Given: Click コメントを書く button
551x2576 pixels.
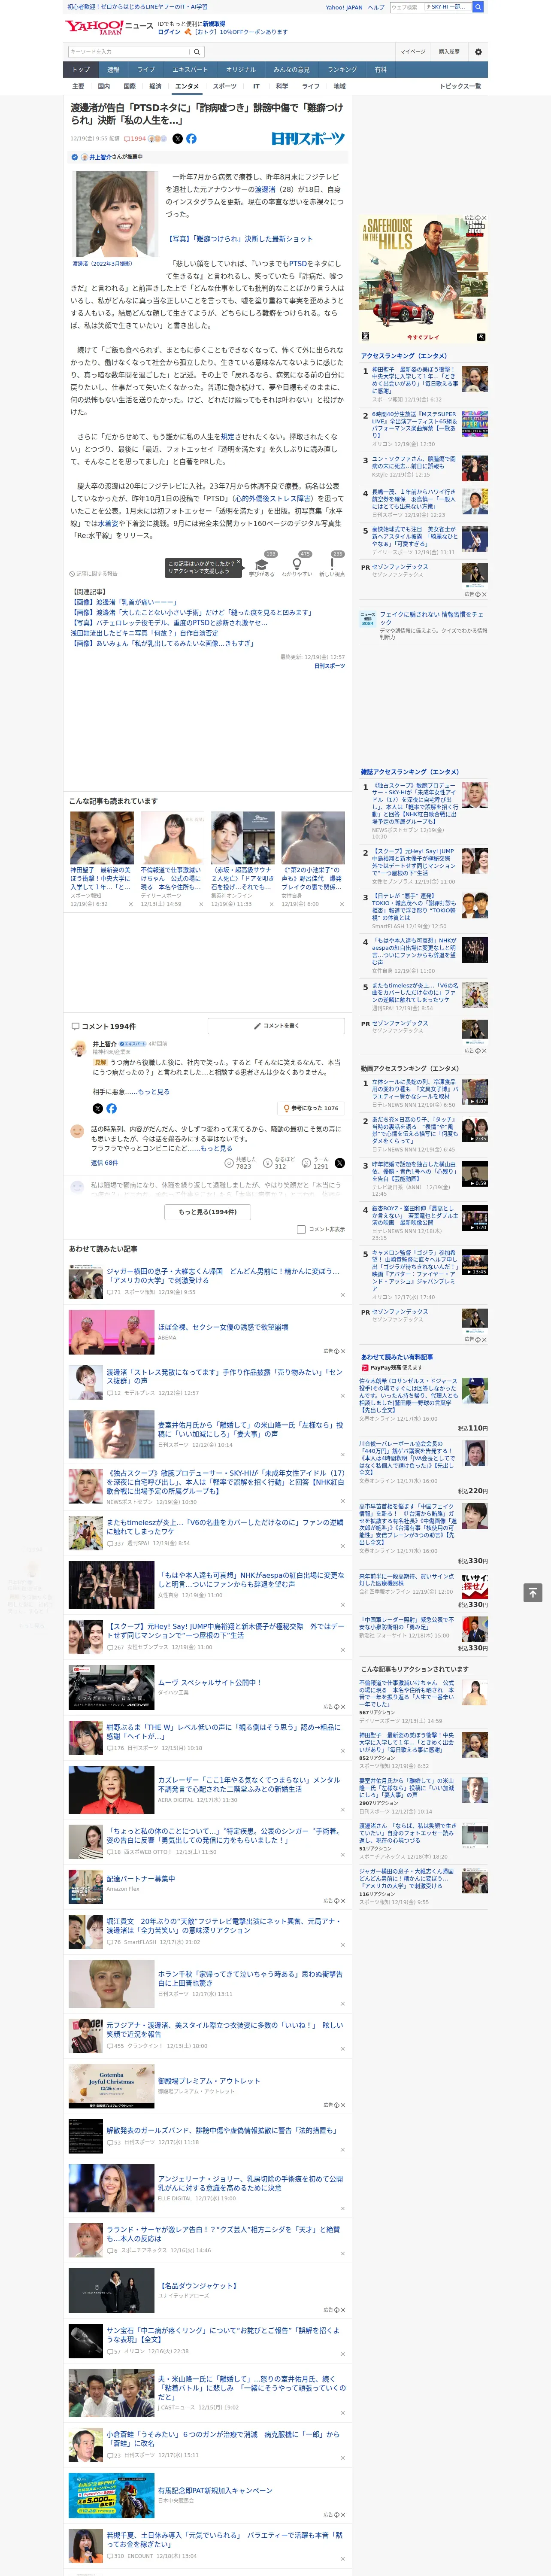Looking at the screenshot, I should click(x=277, y=1026).
